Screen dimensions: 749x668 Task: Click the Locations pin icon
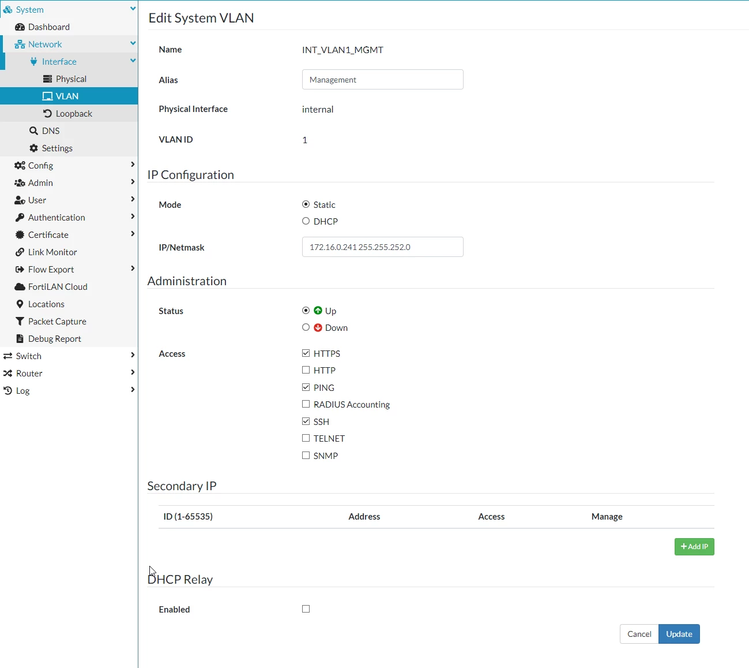click(20, 304)
